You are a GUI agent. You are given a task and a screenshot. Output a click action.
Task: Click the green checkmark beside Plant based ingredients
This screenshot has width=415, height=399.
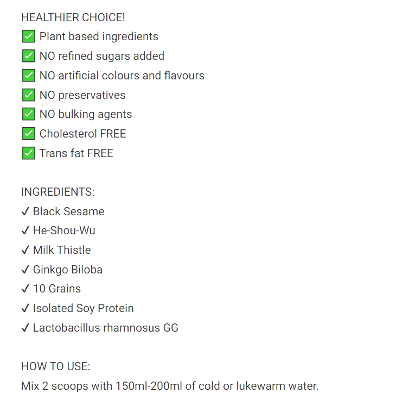pyautogui.click(x=29, y=36)
